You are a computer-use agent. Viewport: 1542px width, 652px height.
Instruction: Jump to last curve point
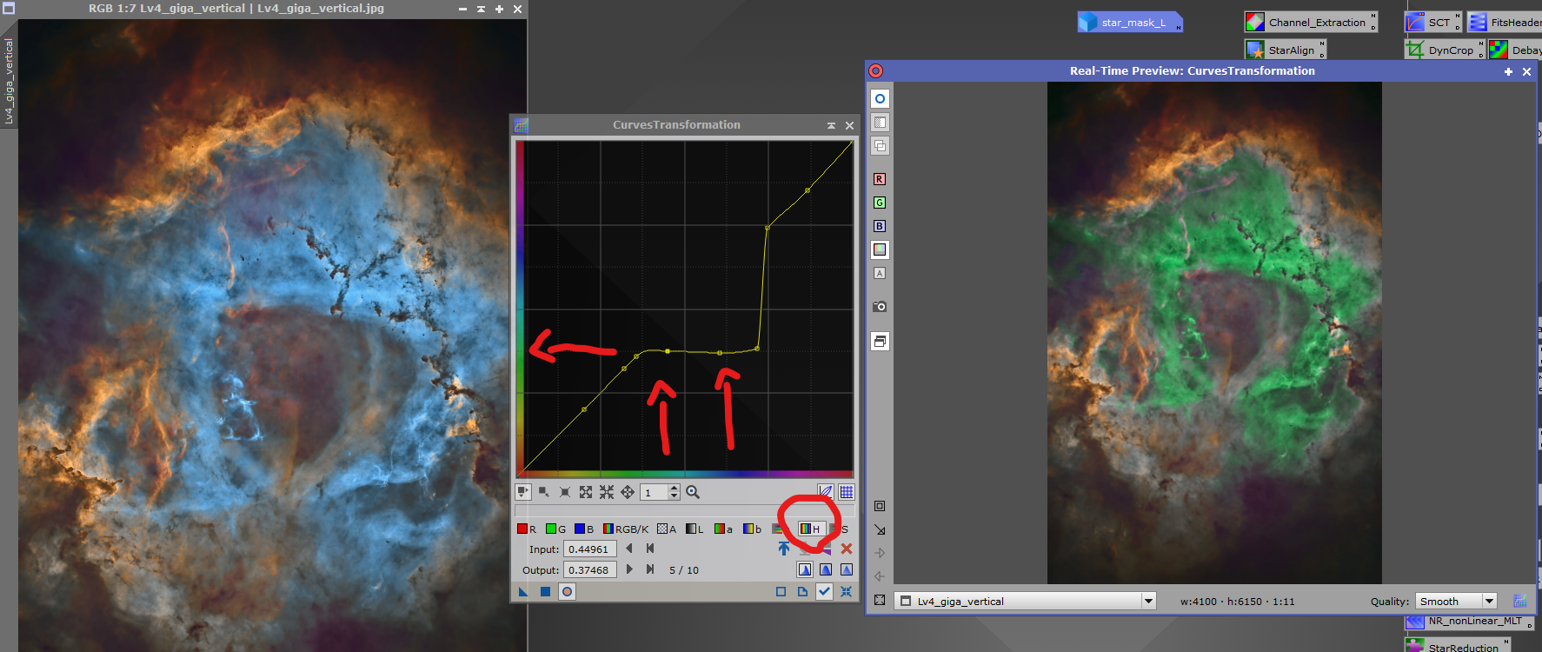point(650,569)
